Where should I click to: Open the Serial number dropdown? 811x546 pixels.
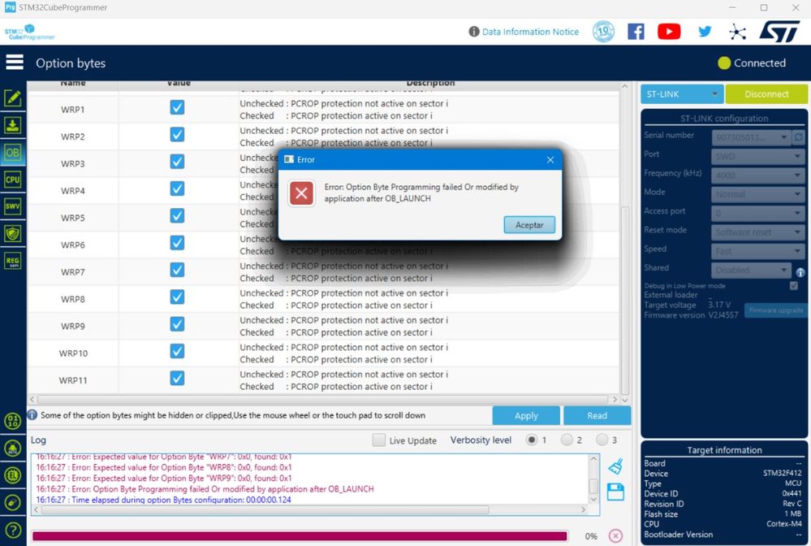pos(751,137)
